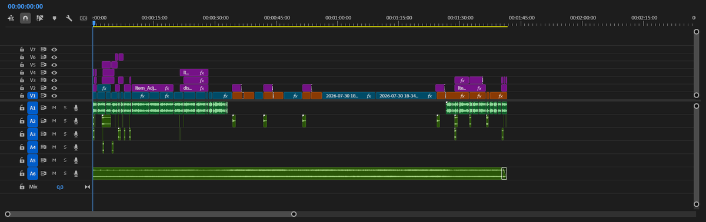This screenshot has width=706, height=222.
Task: Hide track V6 output with eye icon
Action: (54, 57)
